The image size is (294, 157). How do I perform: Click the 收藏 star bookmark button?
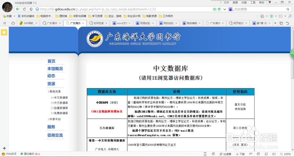point(7,16)
